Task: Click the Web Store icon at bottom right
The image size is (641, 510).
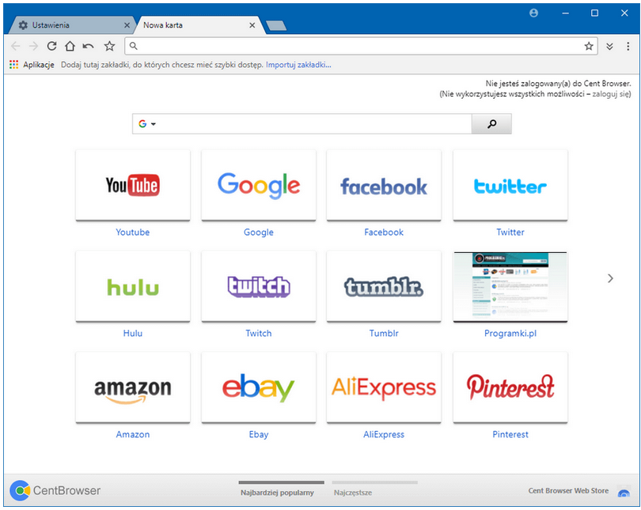Action: click(x=624, y=491)
